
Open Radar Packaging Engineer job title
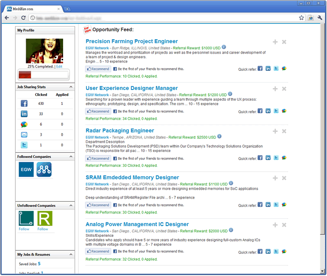(120, 131)
